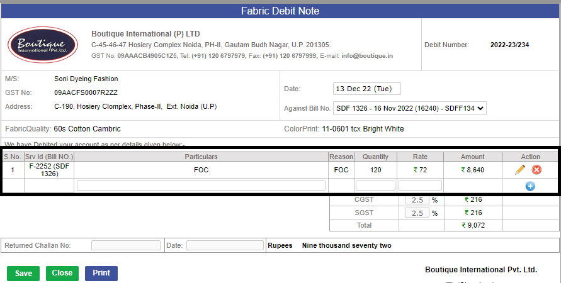Select the empty Rate input box
The height and width of the screenshot is (283, 561).
pyautogui.click(x=420, y=186)
